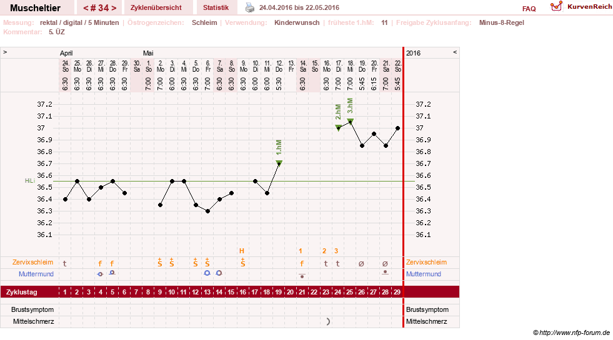Click Muttermund symbol on cycle day 28
The image size is (613, 340).
[385, 272]
